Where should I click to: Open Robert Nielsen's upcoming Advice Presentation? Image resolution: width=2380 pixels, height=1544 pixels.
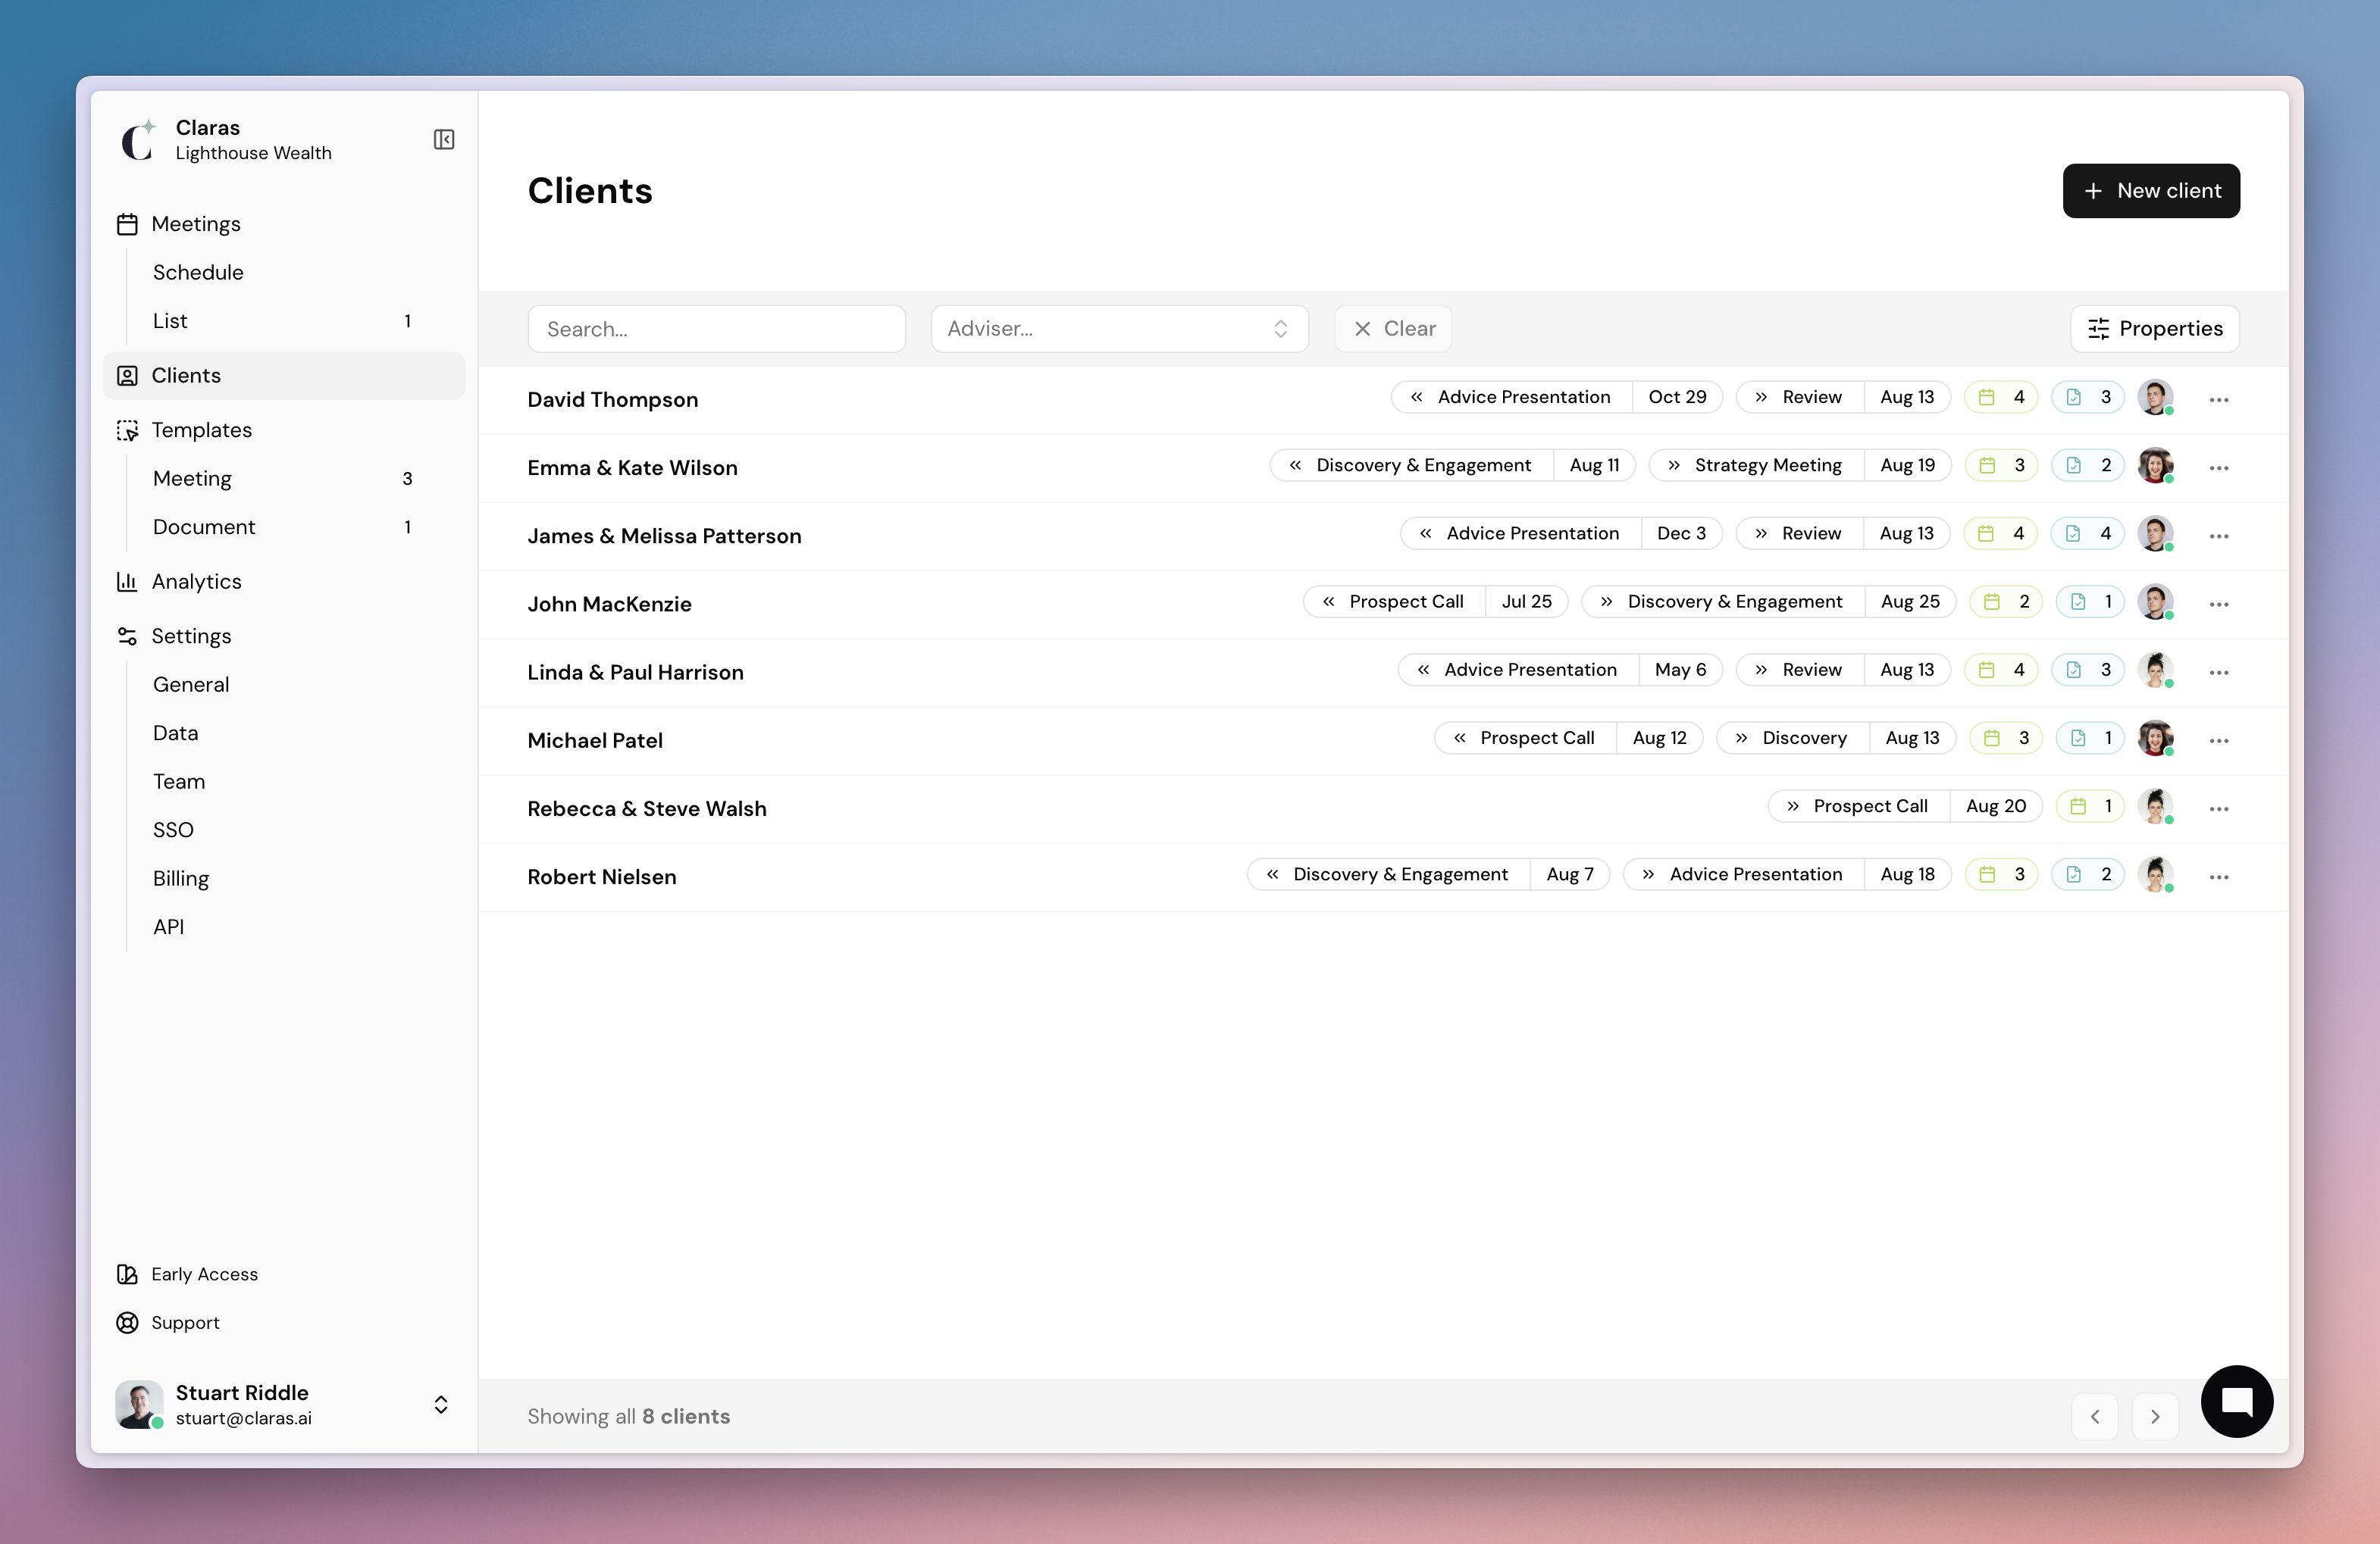coord(1787,874)
